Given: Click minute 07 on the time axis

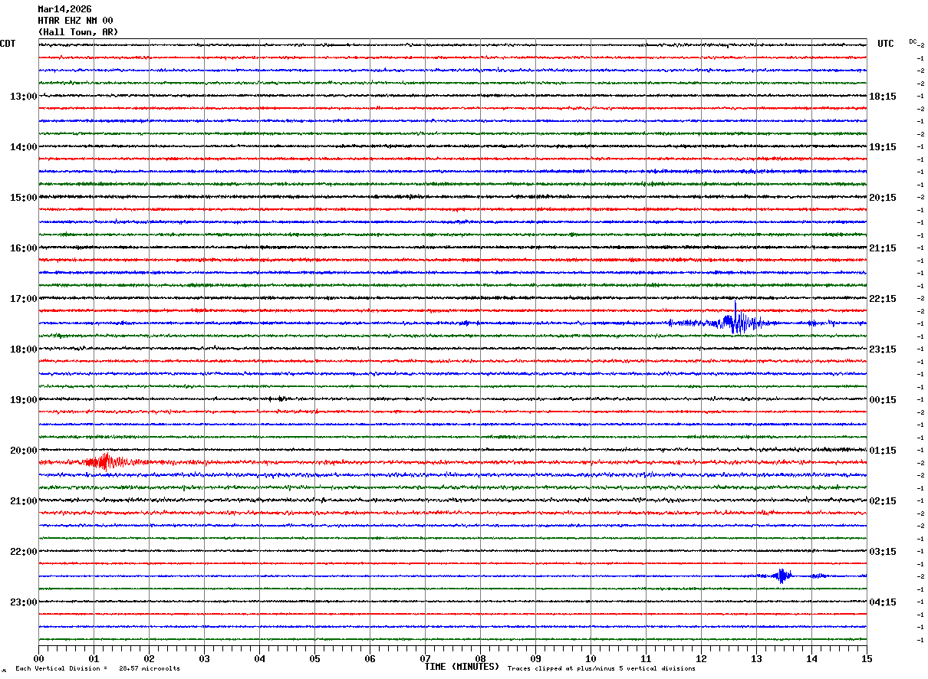Looking at the screenshot, I should tap(425, 658).
